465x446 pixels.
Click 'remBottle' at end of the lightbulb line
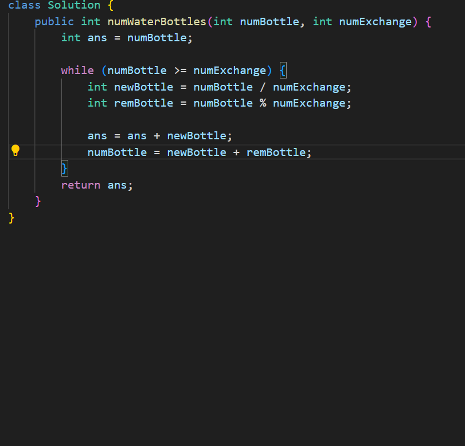276,152
